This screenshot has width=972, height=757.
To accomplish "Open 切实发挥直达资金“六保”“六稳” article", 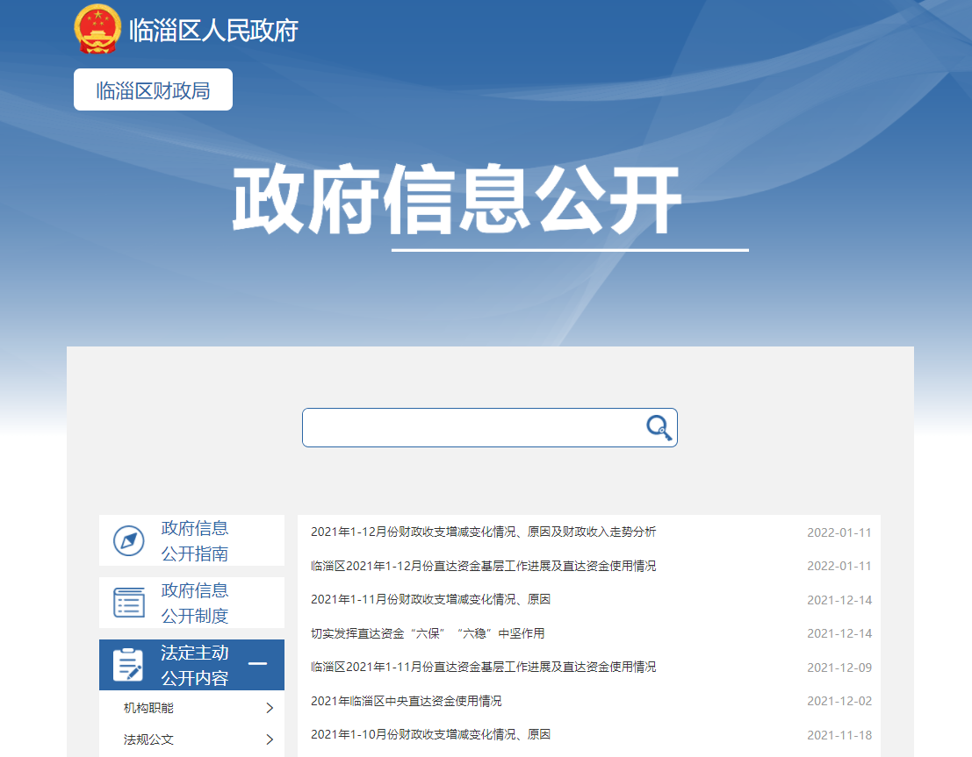I will (428, 633).
